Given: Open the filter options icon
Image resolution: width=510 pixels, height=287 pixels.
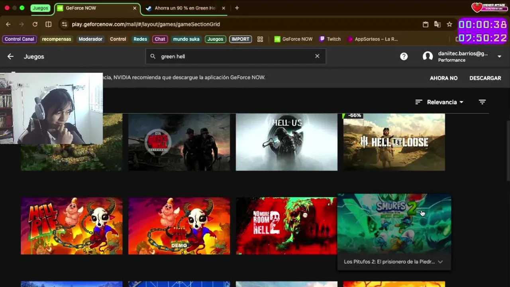Looking at the screenshot, I should (x=482, y=102).
